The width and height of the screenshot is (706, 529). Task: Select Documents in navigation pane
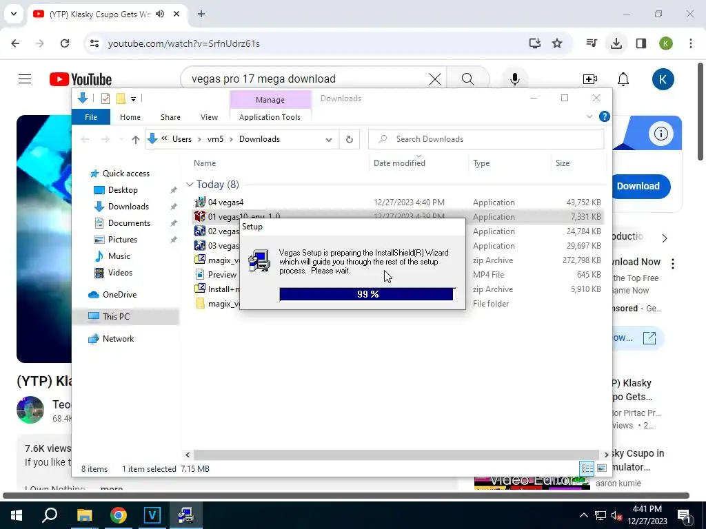(129, 223)
